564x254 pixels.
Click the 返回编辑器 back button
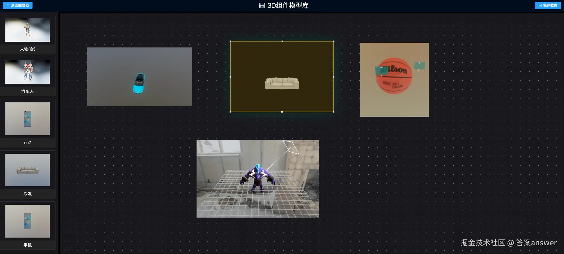[18, 5]
